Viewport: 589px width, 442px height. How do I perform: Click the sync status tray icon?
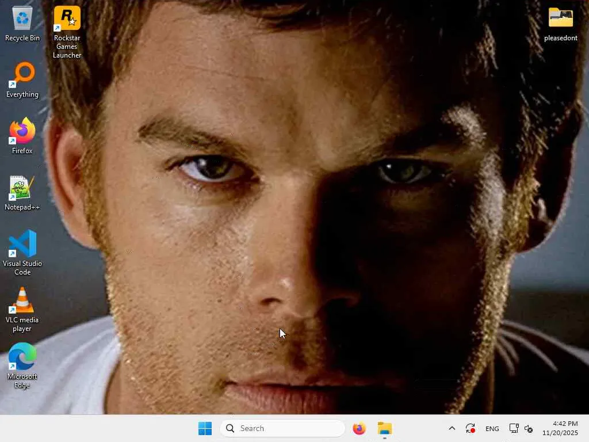(471, 428)
